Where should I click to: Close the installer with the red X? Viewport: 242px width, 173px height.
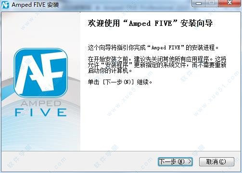(x=229, y=3)
